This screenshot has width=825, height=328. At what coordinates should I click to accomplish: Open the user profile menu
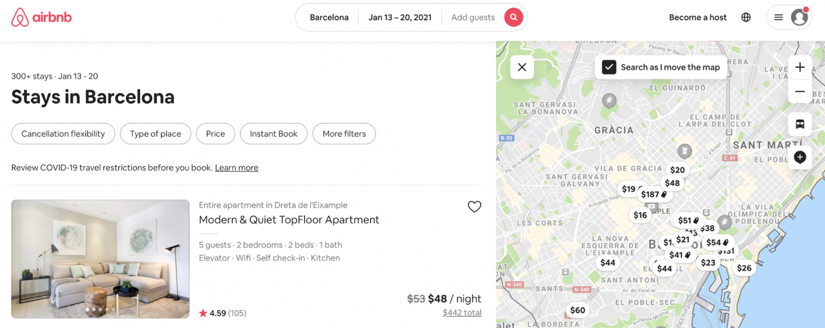pyautogui.click(x=789, y=17)
